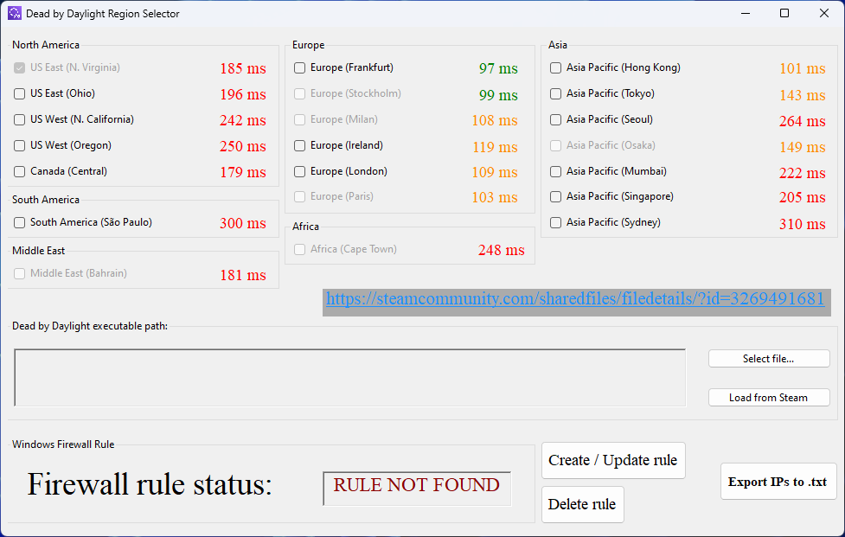Image resolution: width=845 pixels, height=537 pixels.
Task: Select the Canada (Central) checkbox
Action: (19, 171)
